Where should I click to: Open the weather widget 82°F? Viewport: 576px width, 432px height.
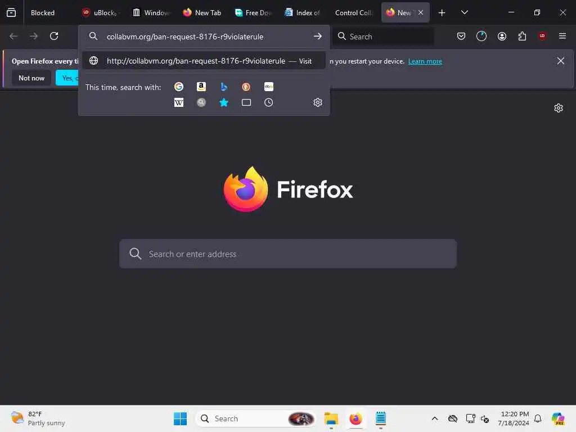(38, 418)
